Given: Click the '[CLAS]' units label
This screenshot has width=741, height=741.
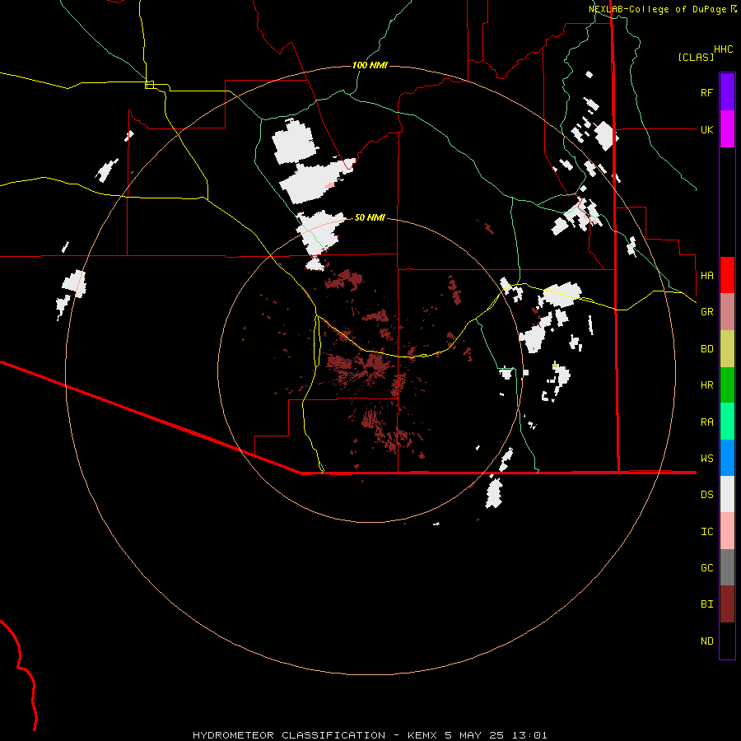Looking at the screenshot, I should pos(696,57).
